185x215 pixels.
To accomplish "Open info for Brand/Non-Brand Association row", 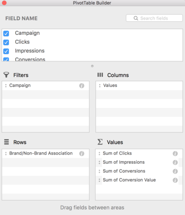I will (82, 153).
